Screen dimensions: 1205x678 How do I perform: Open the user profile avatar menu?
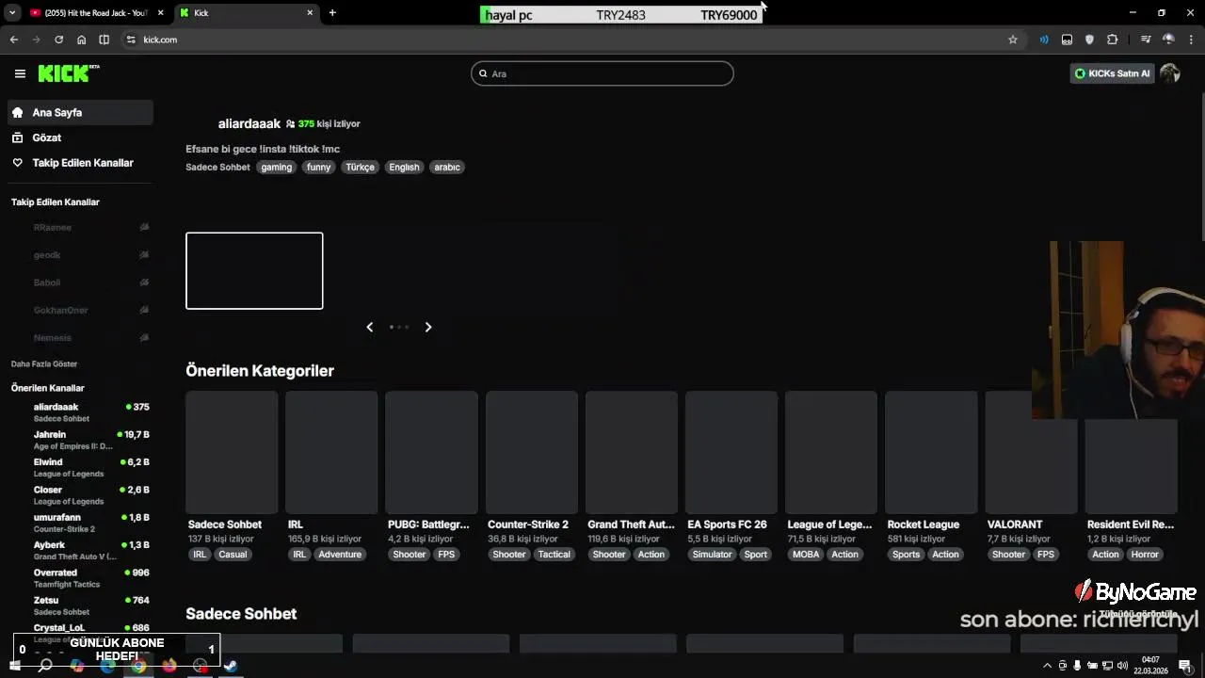[1170, 73]
